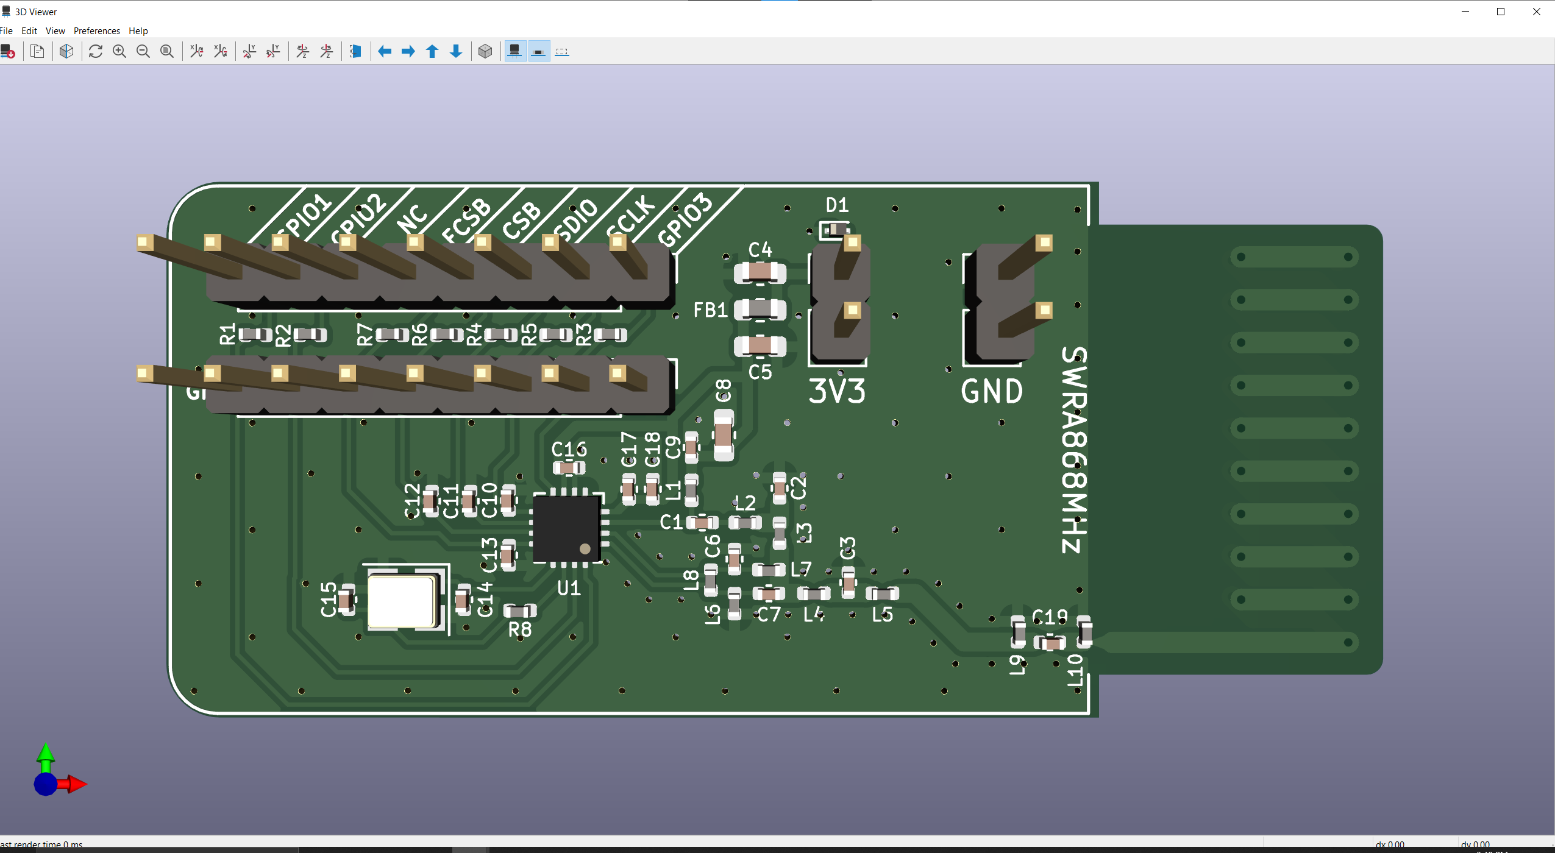The width and height of the screenshot is (1555, 853).
Task: Toggle display of SMD 3D models
Action: tap(538, 51)
